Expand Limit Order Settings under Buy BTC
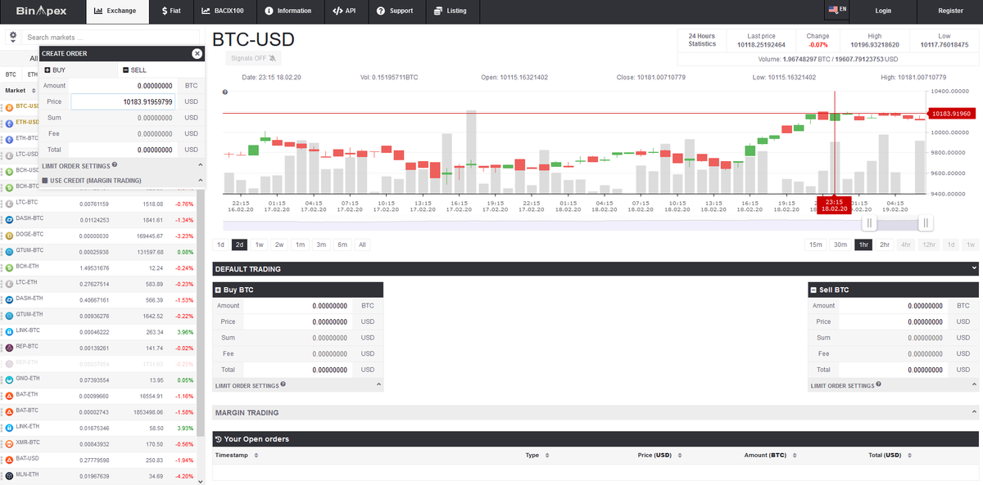 click(378, 384)
